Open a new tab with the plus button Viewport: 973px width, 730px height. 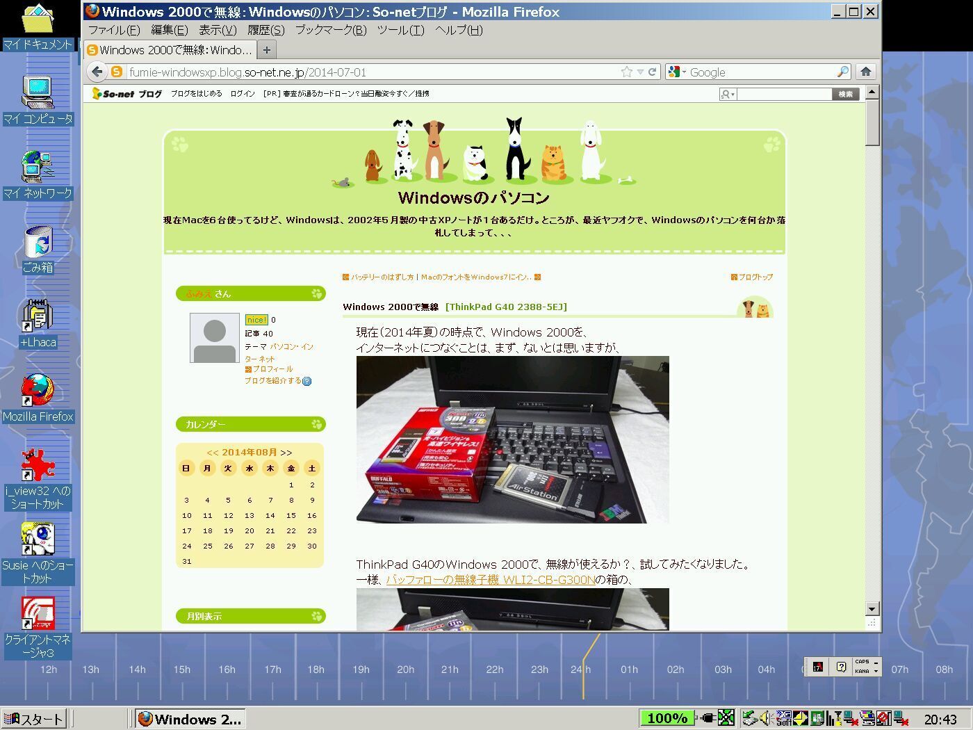pyautogui.click(x=266, y=50)
